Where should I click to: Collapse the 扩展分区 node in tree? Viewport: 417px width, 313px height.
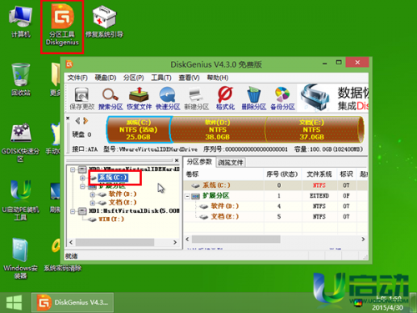click(x=83, y=186)
